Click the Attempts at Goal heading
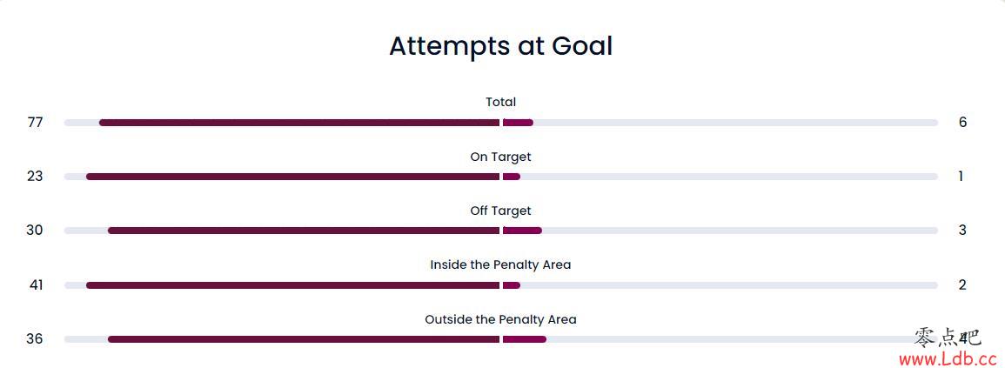 point(500,46)
